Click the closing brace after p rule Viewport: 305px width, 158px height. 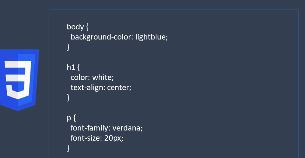[68, 148]
